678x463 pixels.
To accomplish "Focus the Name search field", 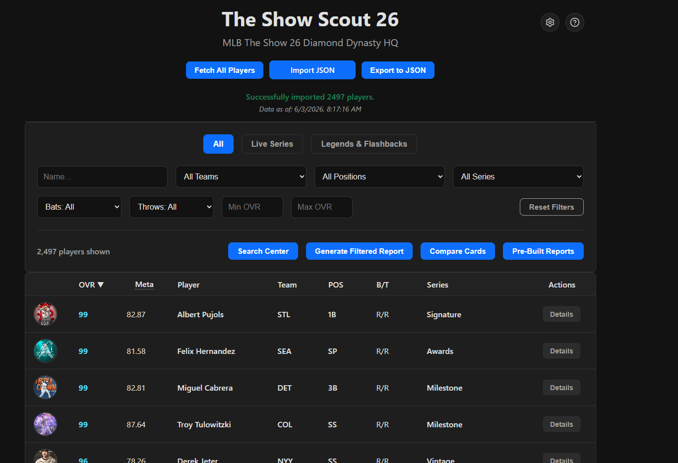I will click(x=102, y=177).
